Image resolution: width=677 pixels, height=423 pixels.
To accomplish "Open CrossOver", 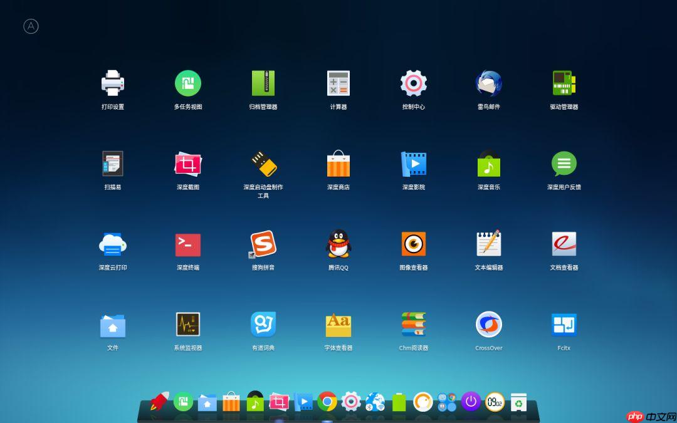I will click(488, 323).
